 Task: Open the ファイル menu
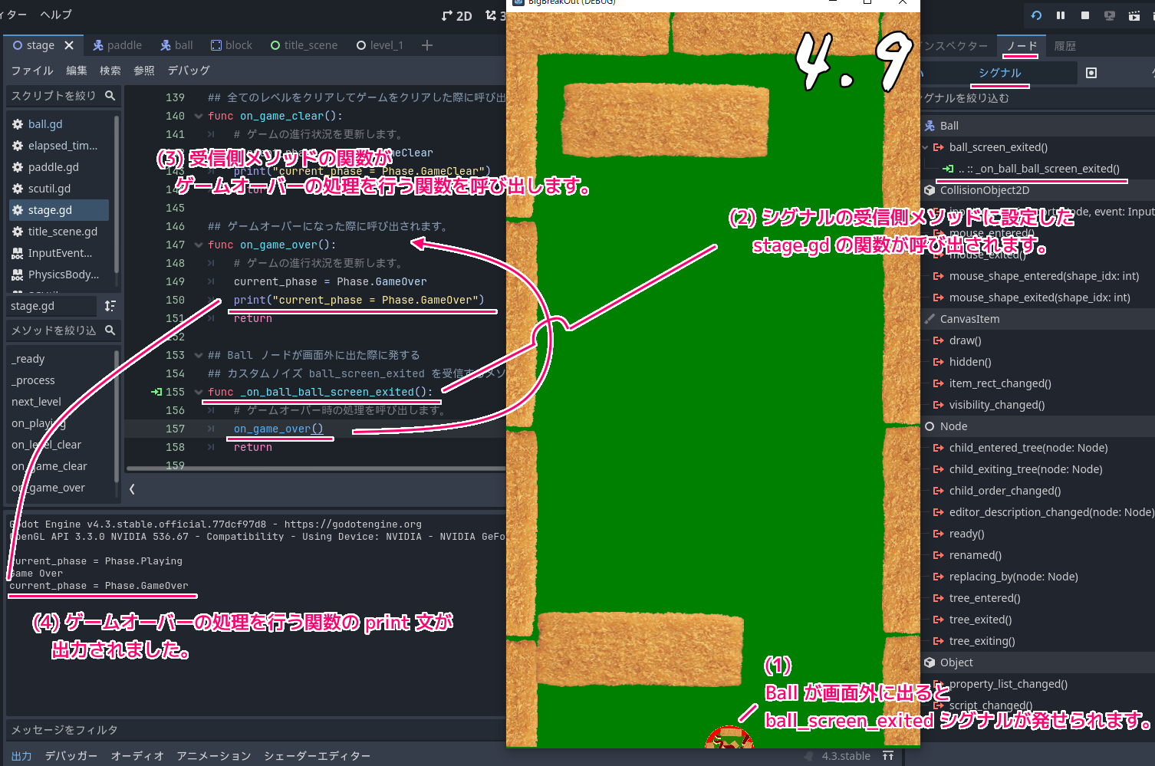coord(32,71)
